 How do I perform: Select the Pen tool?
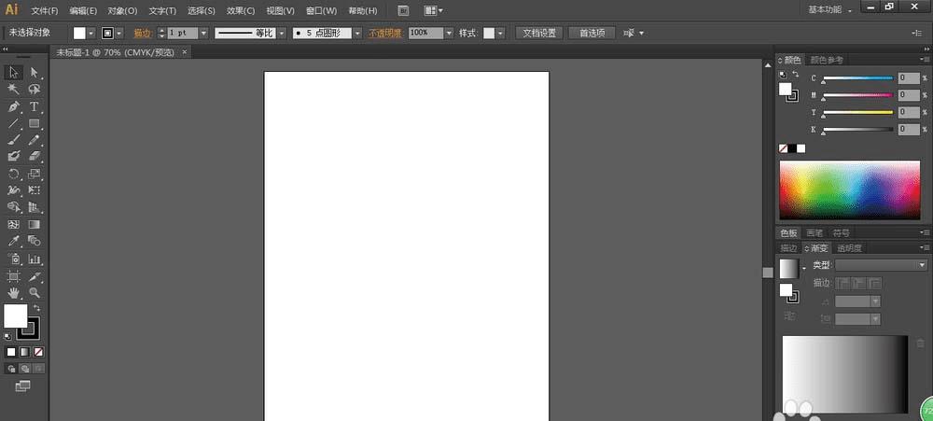click(14, 106)
